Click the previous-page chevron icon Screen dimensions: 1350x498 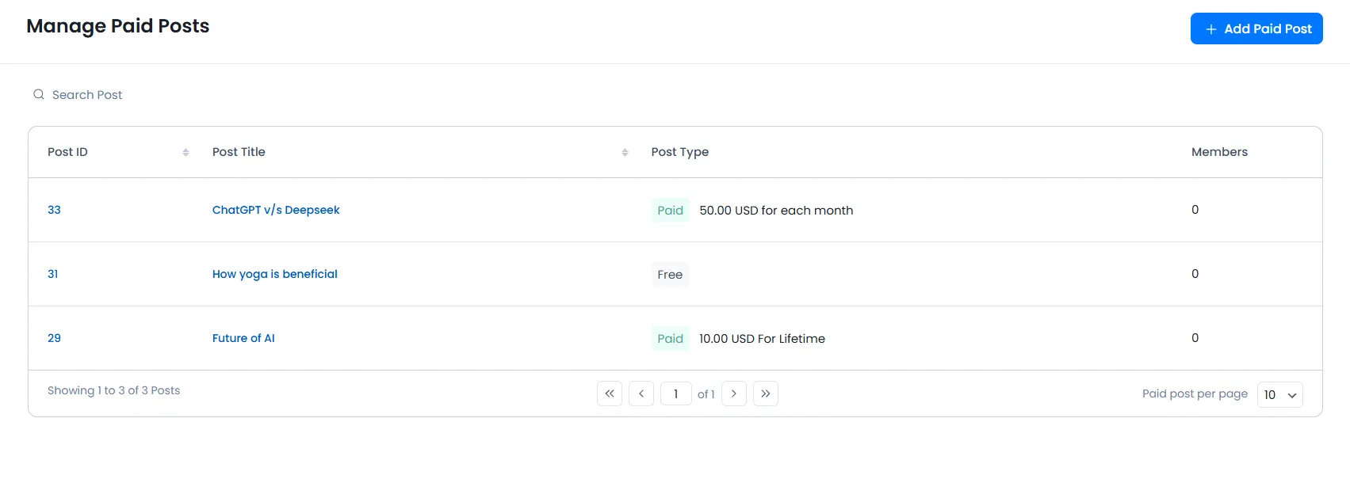641,393
